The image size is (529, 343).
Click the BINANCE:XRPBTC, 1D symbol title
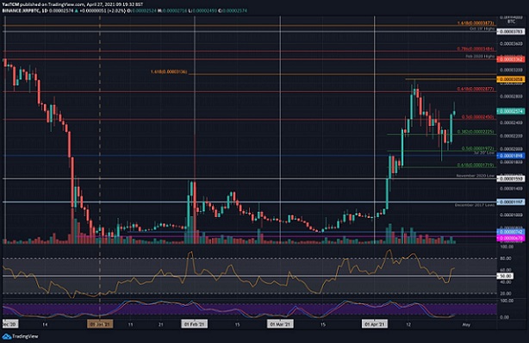coord(25,11)
